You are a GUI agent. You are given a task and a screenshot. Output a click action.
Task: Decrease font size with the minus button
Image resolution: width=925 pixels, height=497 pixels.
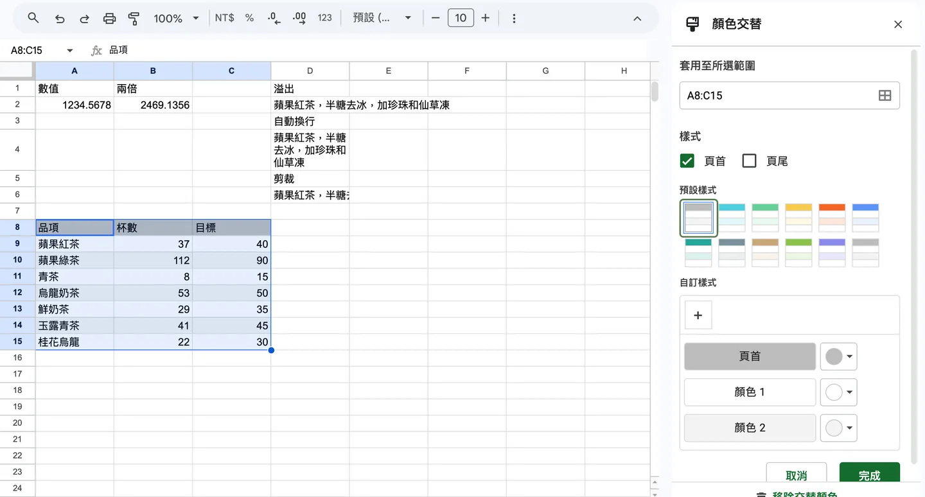coord(436,18)
